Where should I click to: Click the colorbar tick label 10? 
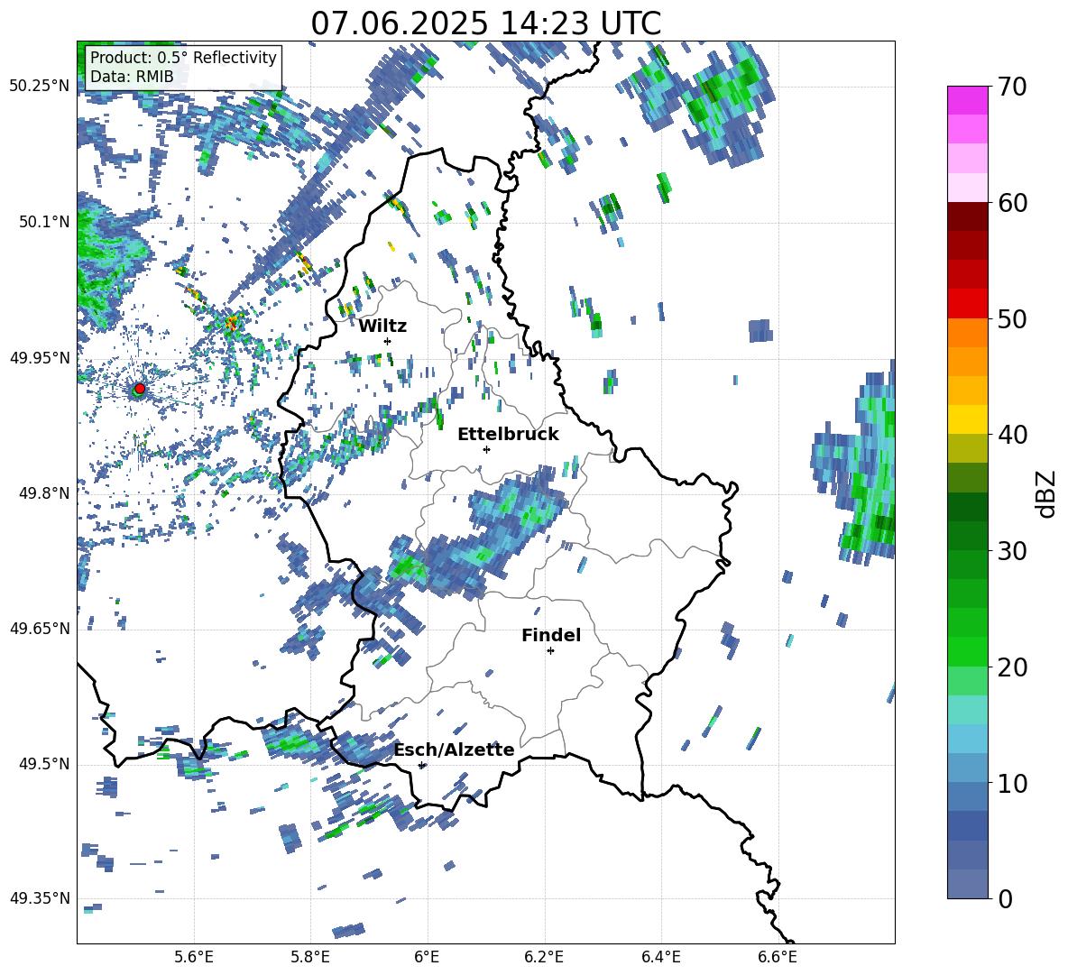pyautogui.click(x=1013, y=783)
